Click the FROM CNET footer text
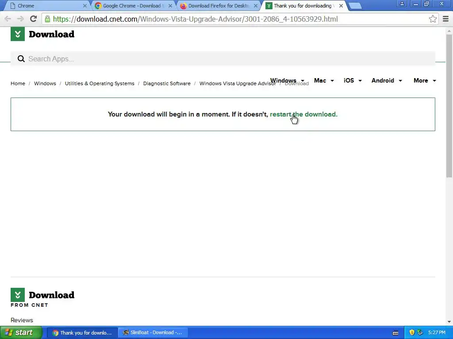Image resolution: width=453 pixels, height=339 pixels. click(30, 305)
